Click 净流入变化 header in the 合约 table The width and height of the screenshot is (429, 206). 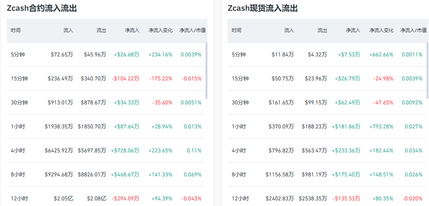pyautogui.click(x=161, y=30)
